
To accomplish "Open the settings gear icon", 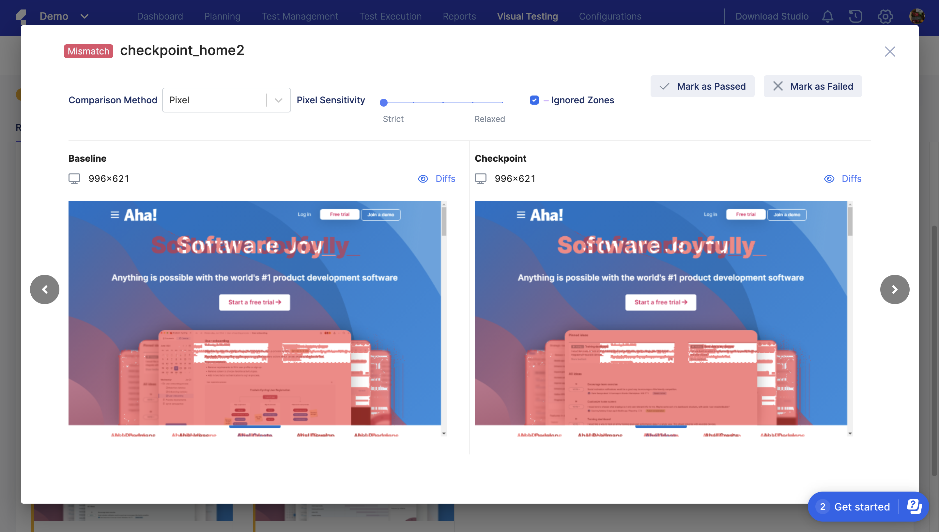I will tap(885, 16).
